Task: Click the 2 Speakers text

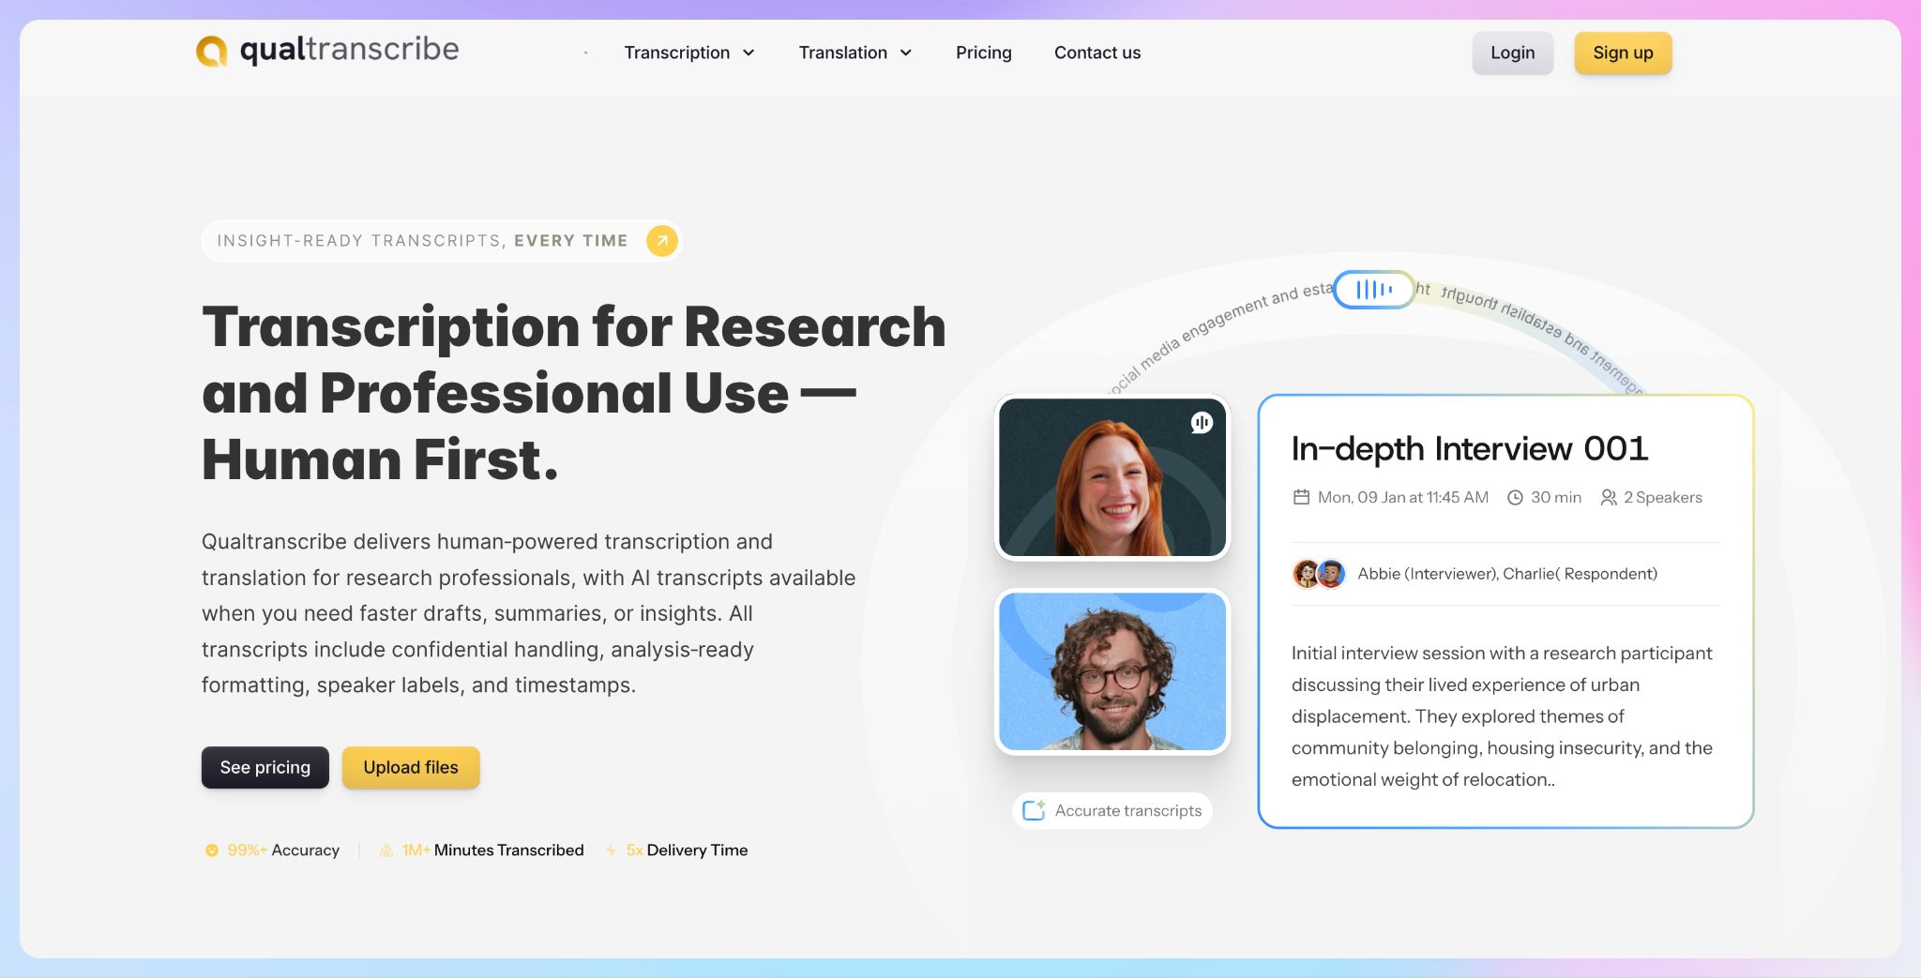Action: (x=1663, y=497)
